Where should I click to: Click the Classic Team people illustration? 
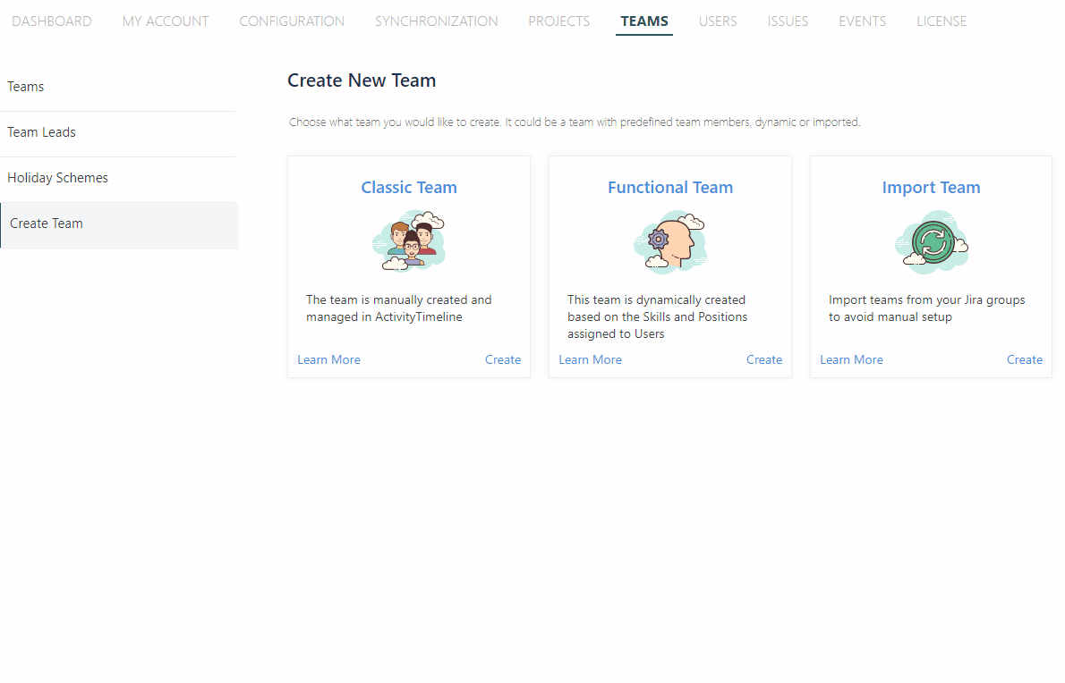408,241
